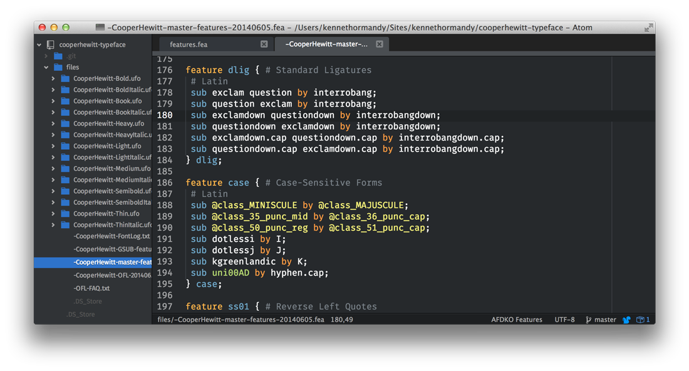This screenshot has height=371, width=689.
Task: Toggle fullscreen with the title bar arrows
Action: point(648,28)
